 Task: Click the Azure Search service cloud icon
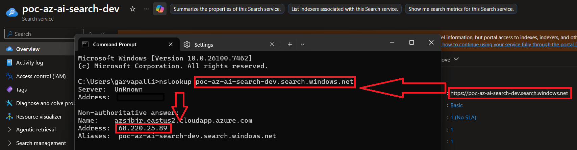click(12, 12)
